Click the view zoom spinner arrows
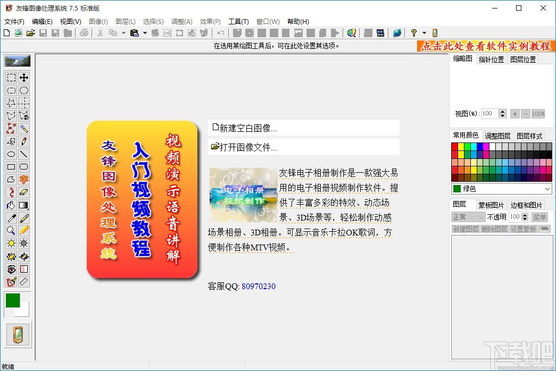556x371 pixels. [502, 113]
